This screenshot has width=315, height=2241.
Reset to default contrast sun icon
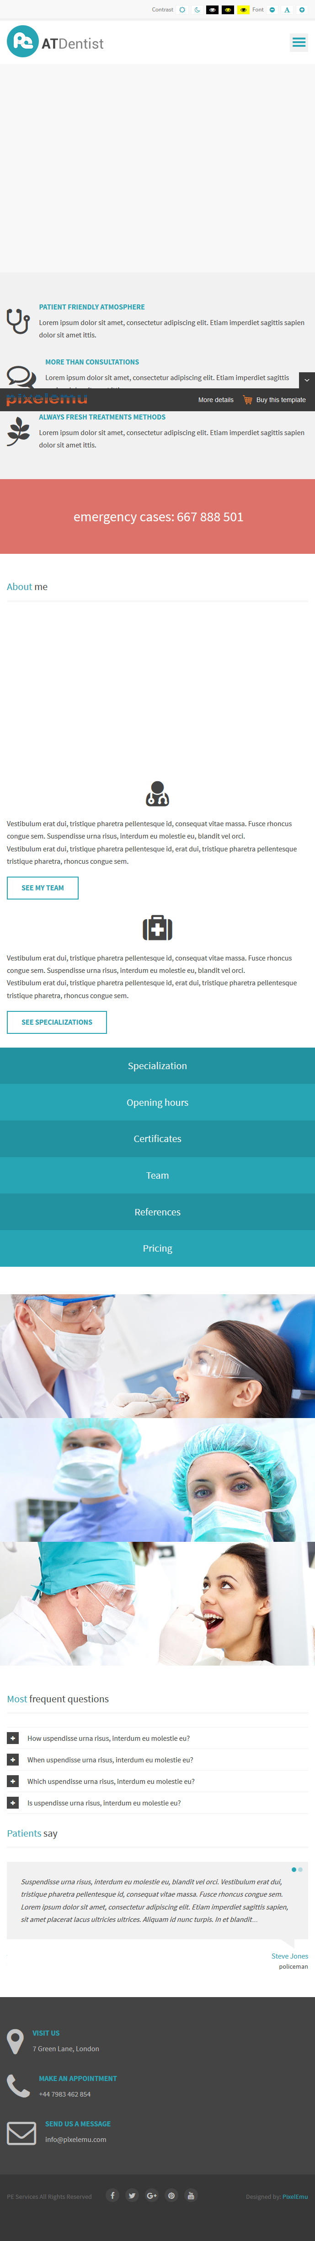pyautogui.click(x=182, y=10)
